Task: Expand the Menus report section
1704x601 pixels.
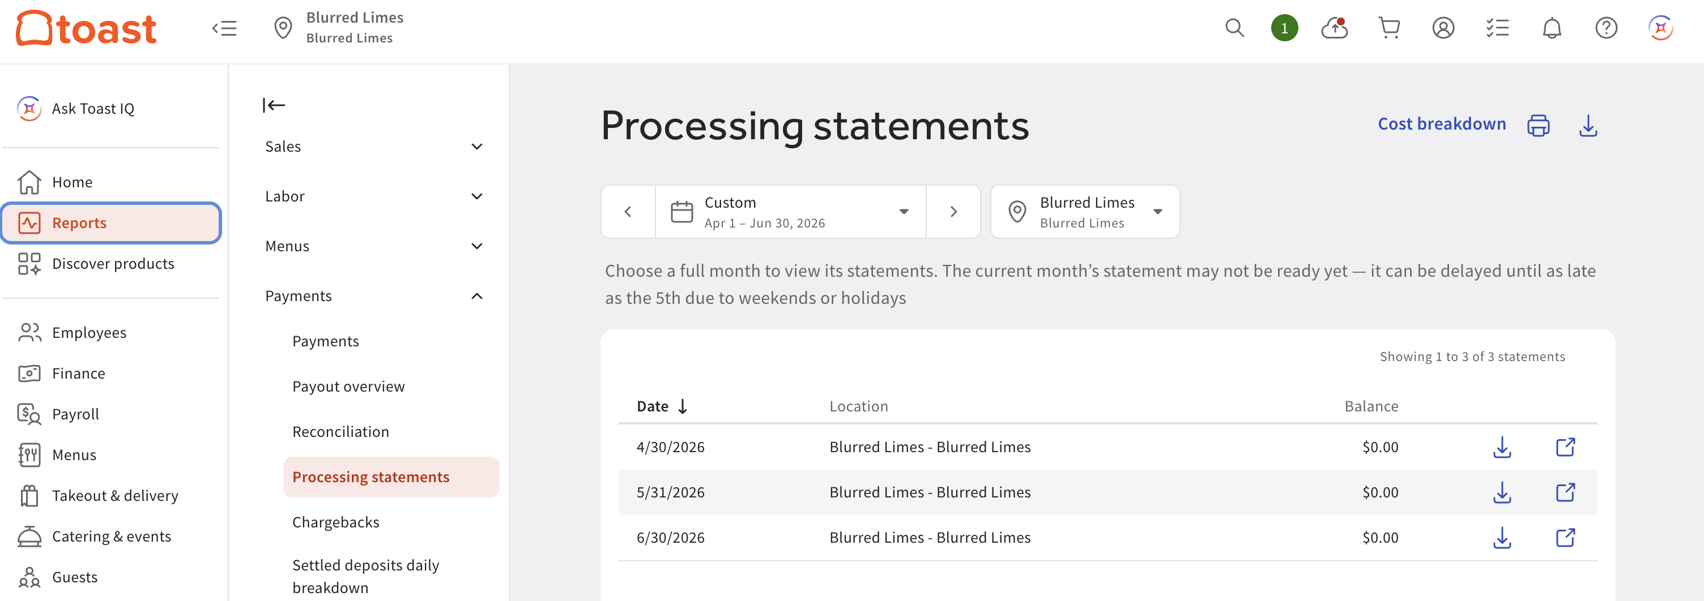Action: point(374,246)
